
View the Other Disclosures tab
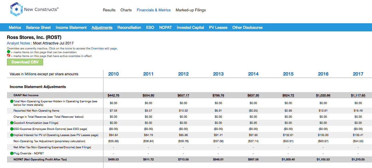click(x=247, y=28)
